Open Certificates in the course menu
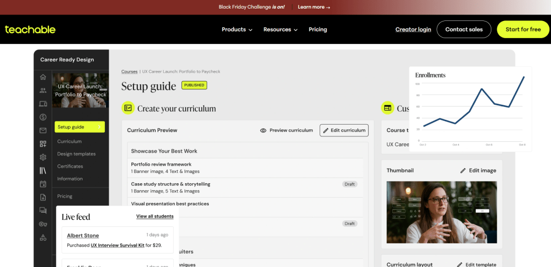The width and height of the screenshot is (551, 267). pos(70,167)
